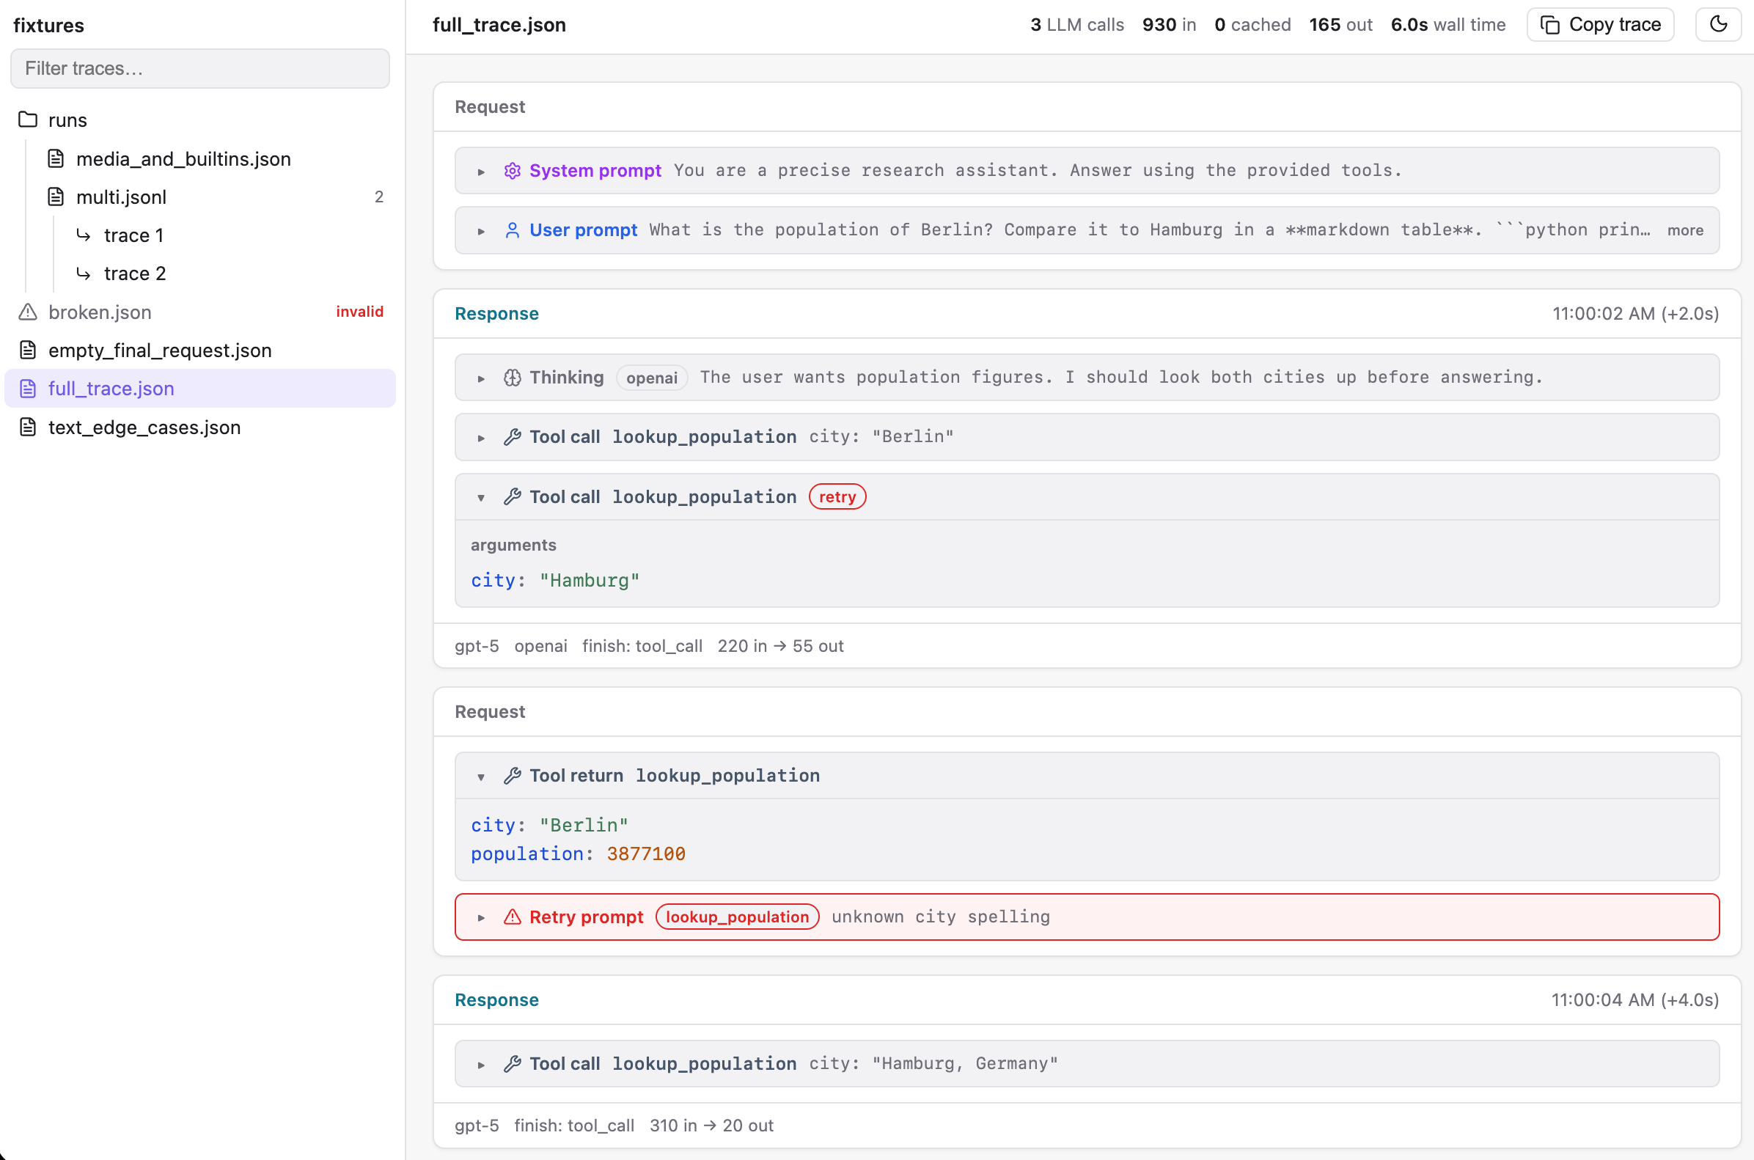Click the full_trace.json file icon in sidebar
The image size is (1754, 1160).
[x=28, y=389]
